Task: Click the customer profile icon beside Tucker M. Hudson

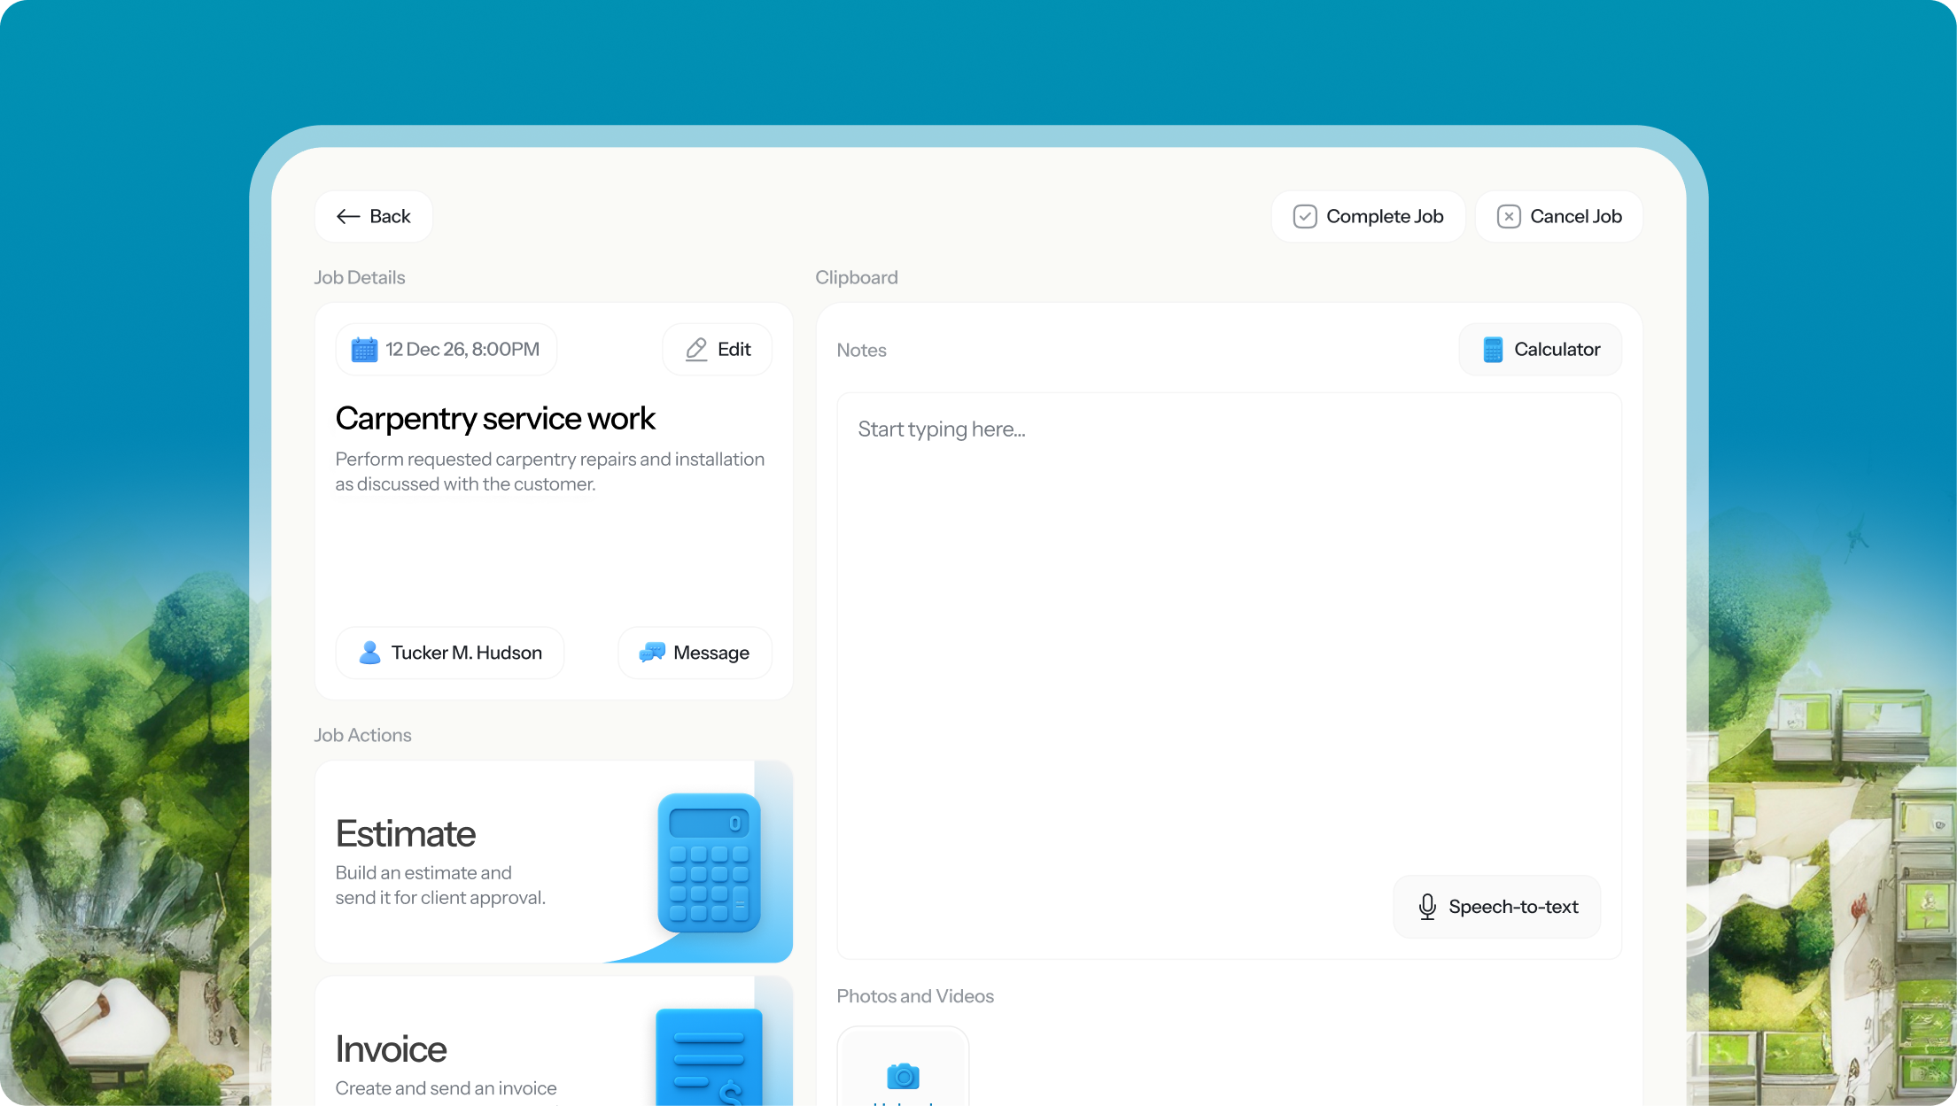Action: (369, 653)
